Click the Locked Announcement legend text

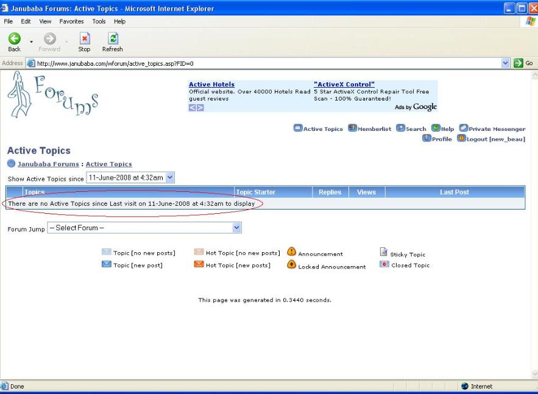point(332,267)
